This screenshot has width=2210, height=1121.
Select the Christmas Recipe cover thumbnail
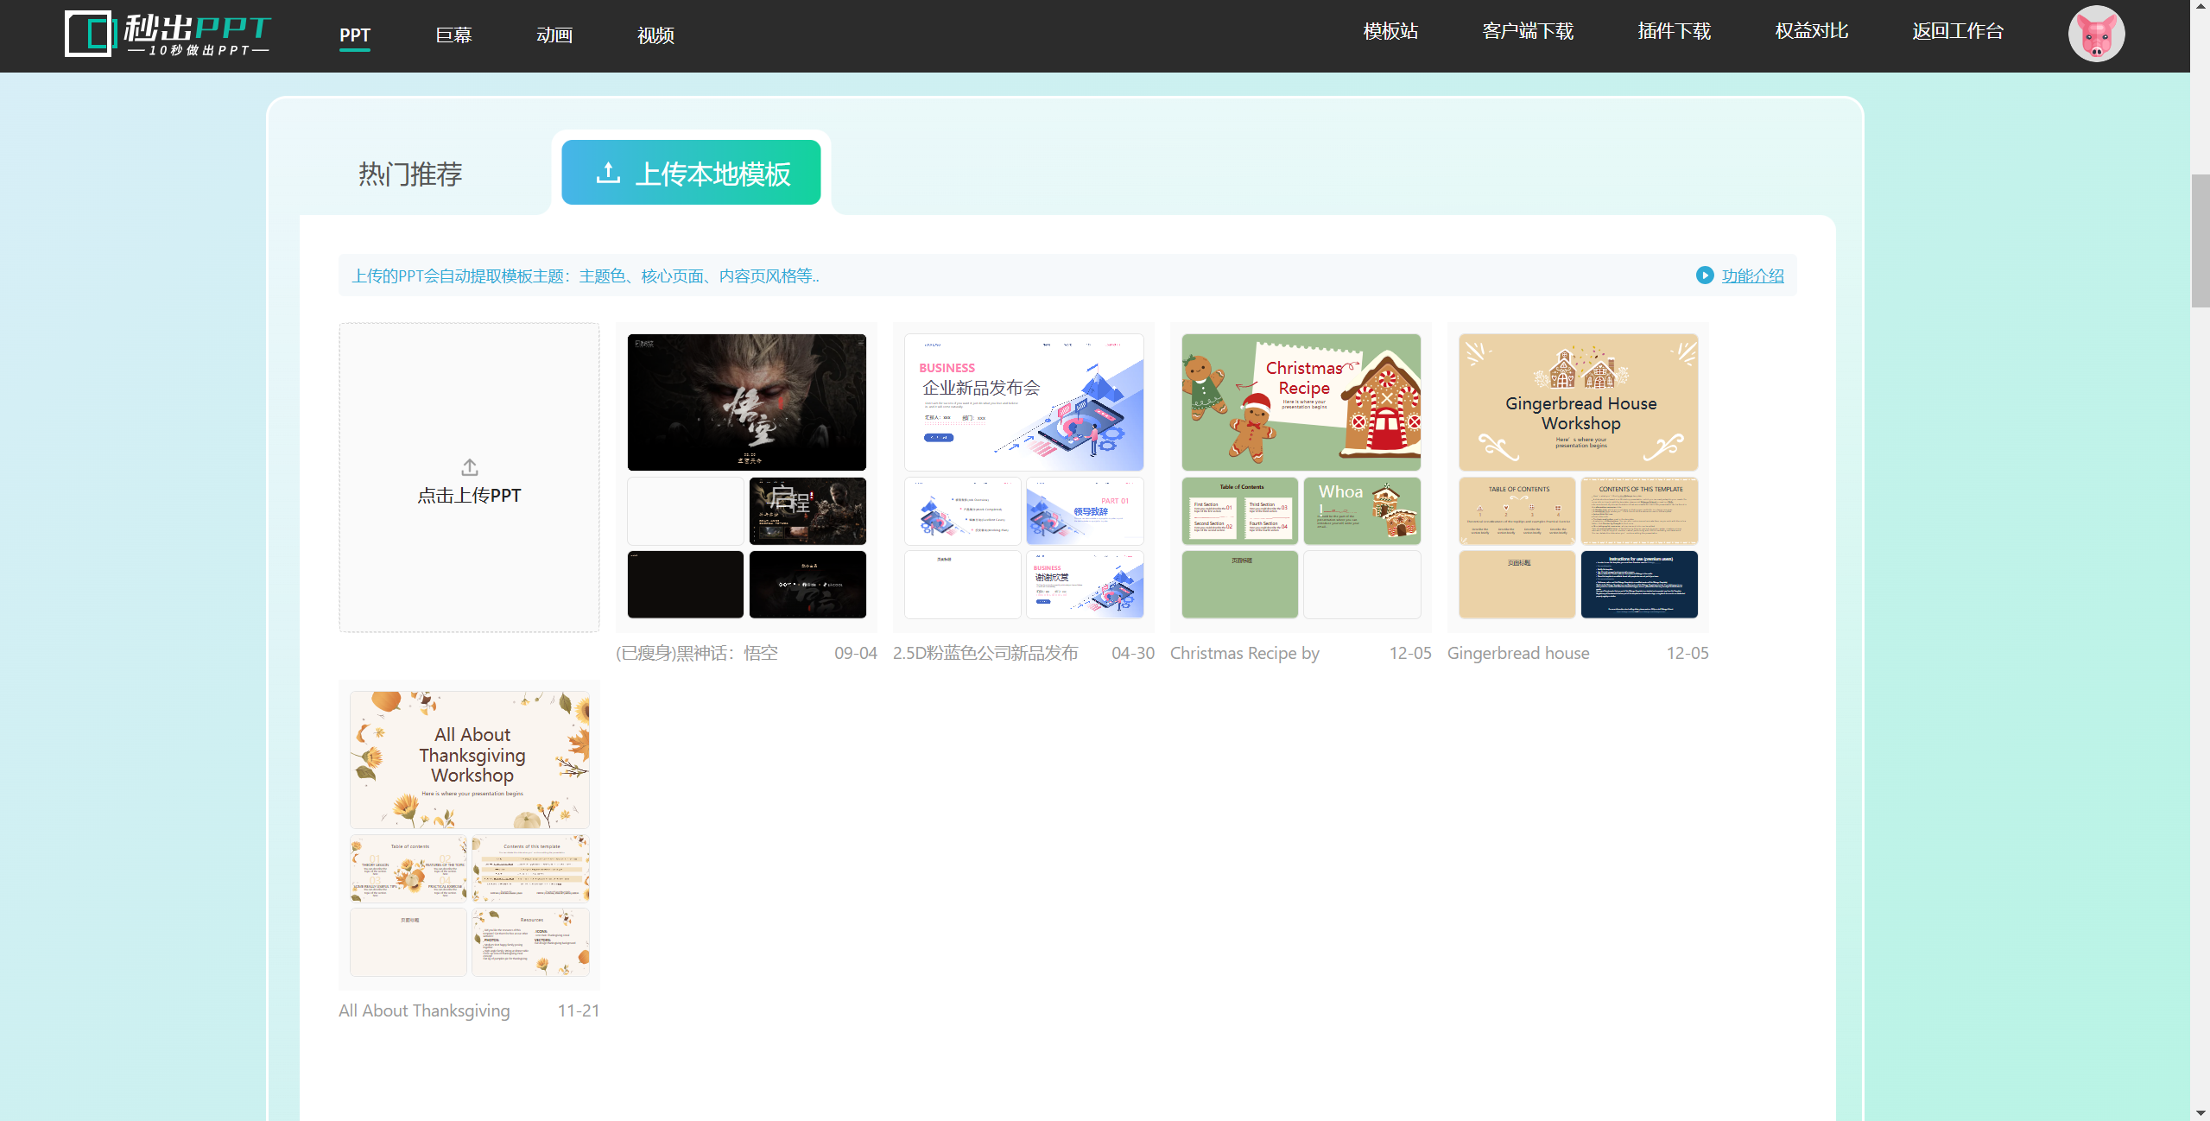1301,402
